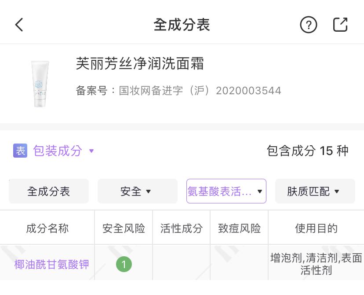The width and height of the screenshot is (364, 295).
Task: Tap the 活性成分 column header
Action: click(x=181, y=228)
